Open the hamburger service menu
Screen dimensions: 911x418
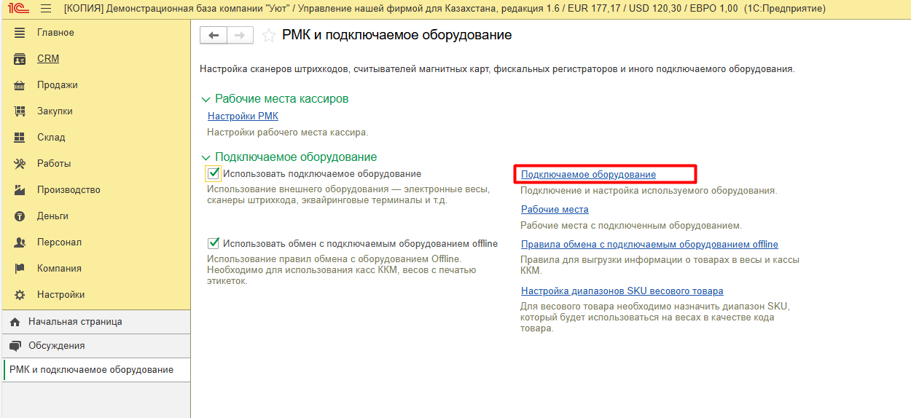[x=46, y=9]
